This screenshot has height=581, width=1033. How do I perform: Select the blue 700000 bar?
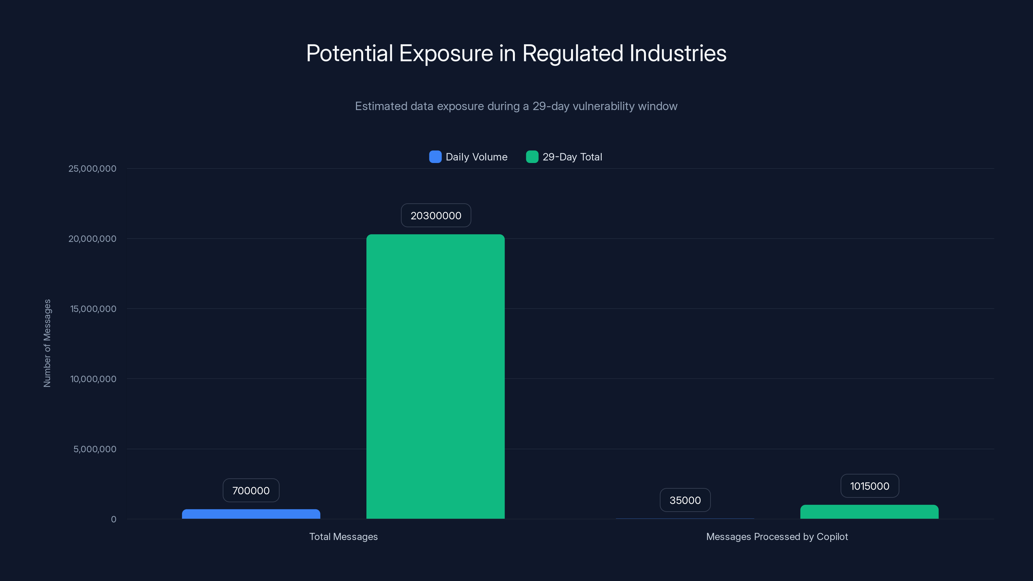(x=251, y=515)
